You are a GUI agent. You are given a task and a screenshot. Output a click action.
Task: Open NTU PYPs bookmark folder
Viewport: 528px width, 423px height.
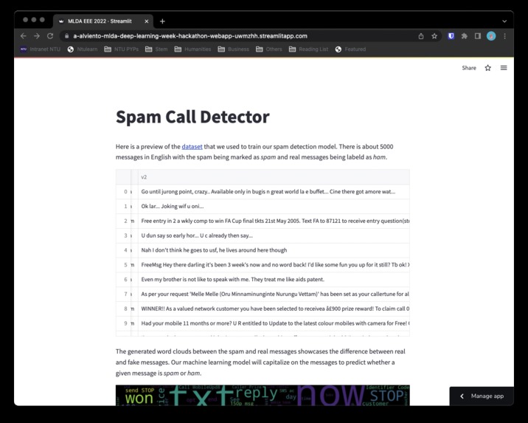122,49
